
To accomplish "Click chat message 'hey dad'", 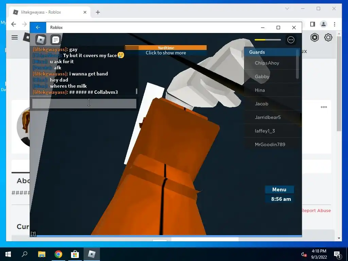I will [x=59, y=80].
